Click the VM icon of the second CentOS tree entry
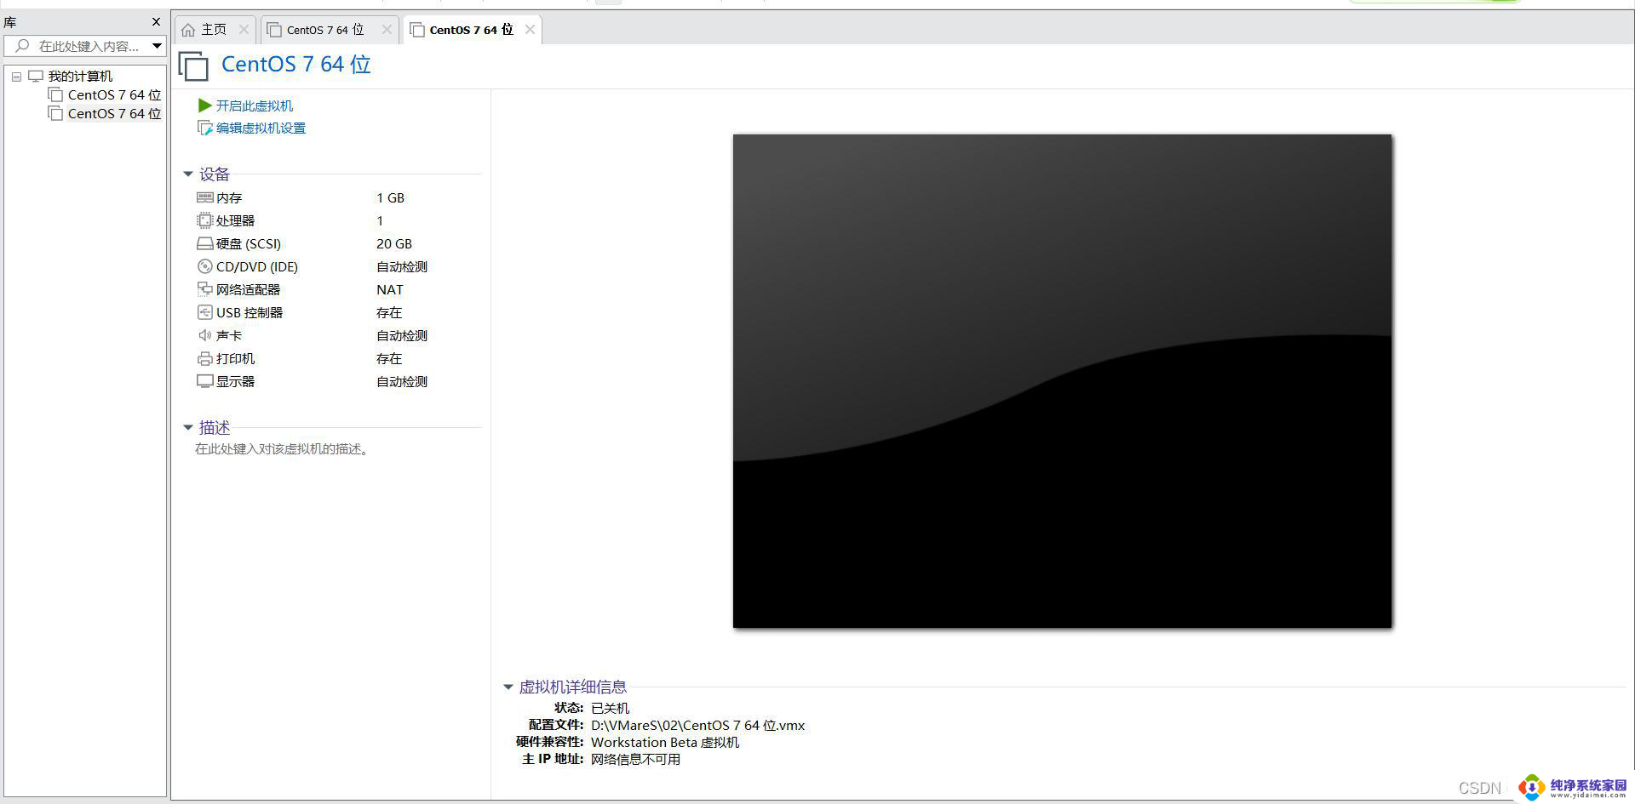1635x804 pixels. [x=55, y=113]
